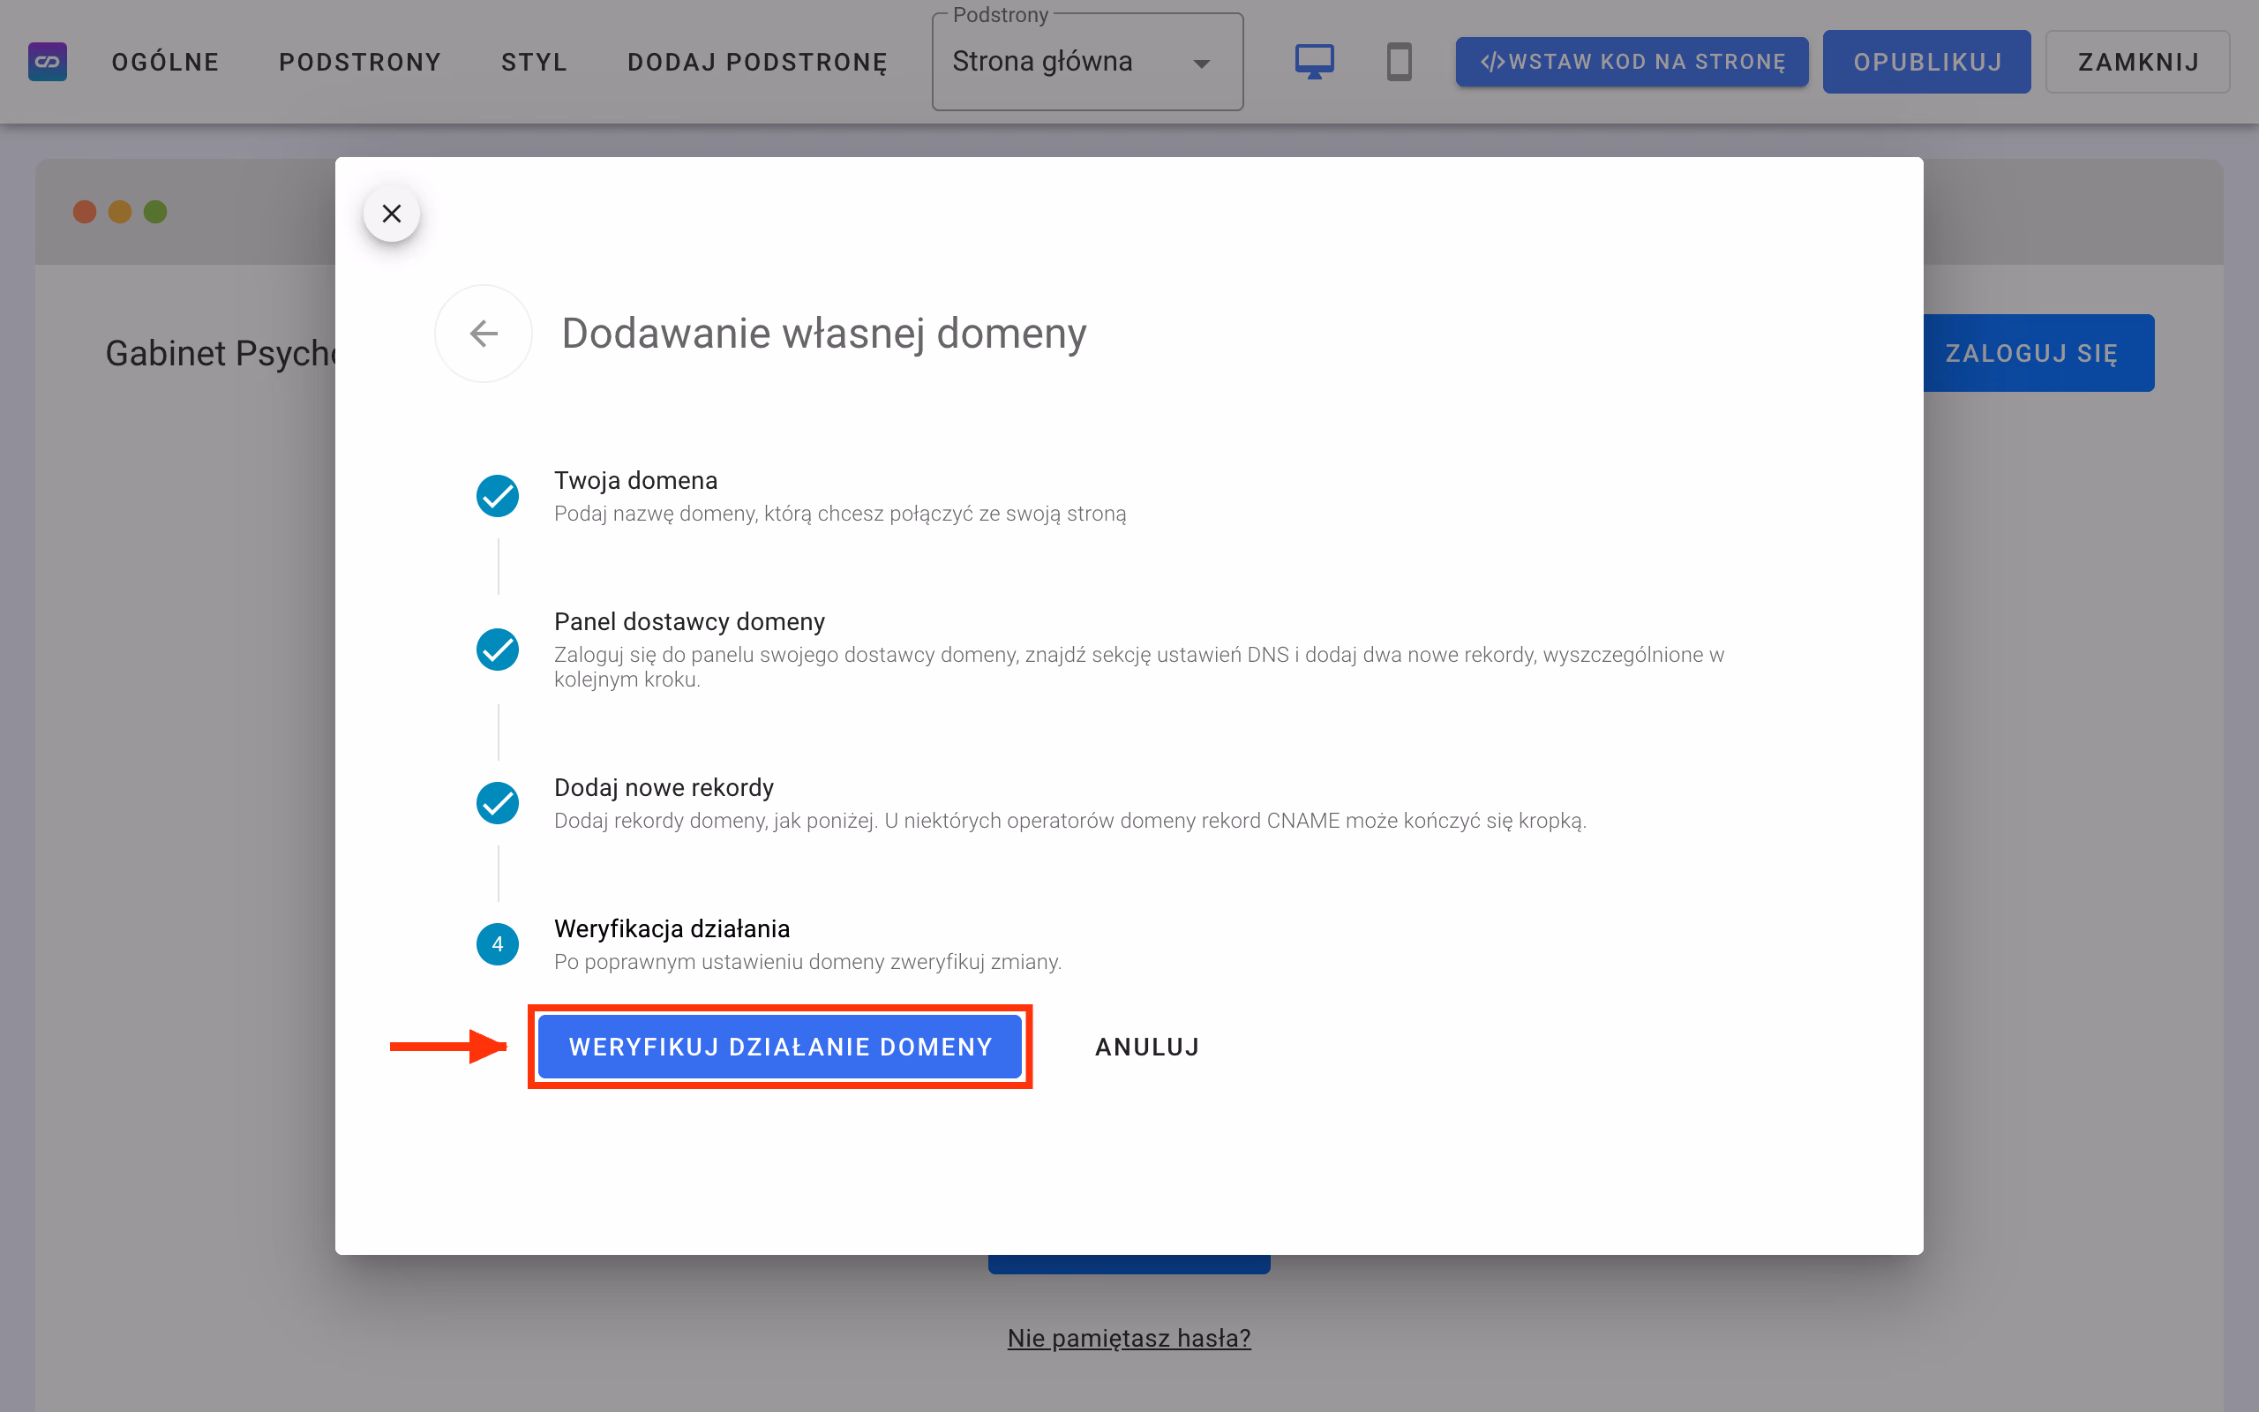Image resolution: width=2259 pixels, height=1412 pixels.
Task: Click the Dodawanie własnej domeny heading
Action: (x=824, y=334)
